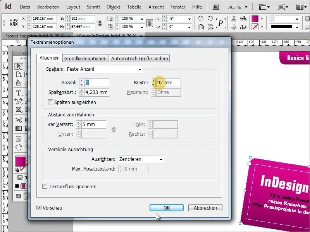Click the Normal view mode icon in toolbox
310x232 pixels.
(x=18, y=196)
